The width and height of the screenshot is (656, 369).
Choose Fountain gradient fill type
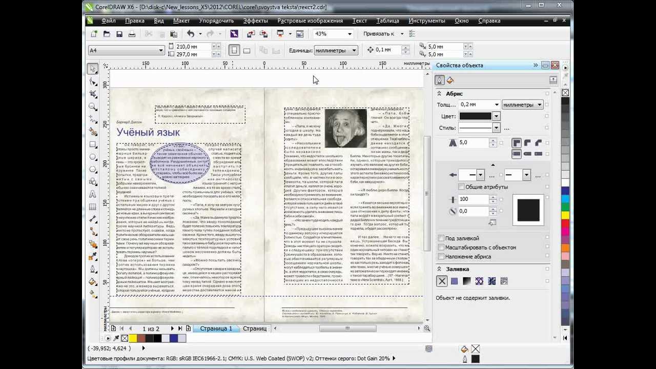coord(466,281)
